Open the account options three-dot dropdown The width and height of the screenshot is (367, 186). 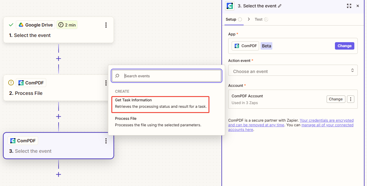[351, 99]
